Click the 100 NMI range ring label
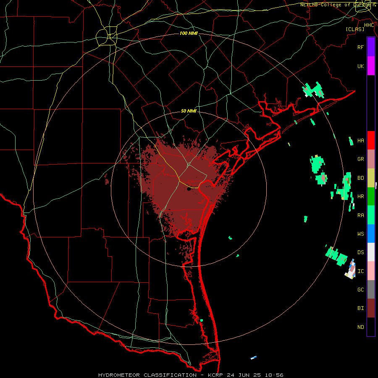This screenshot has width=378, height=378. (189, 33)
